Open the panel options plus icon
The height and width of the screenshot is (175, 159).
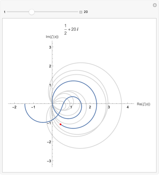coord(155,5)
